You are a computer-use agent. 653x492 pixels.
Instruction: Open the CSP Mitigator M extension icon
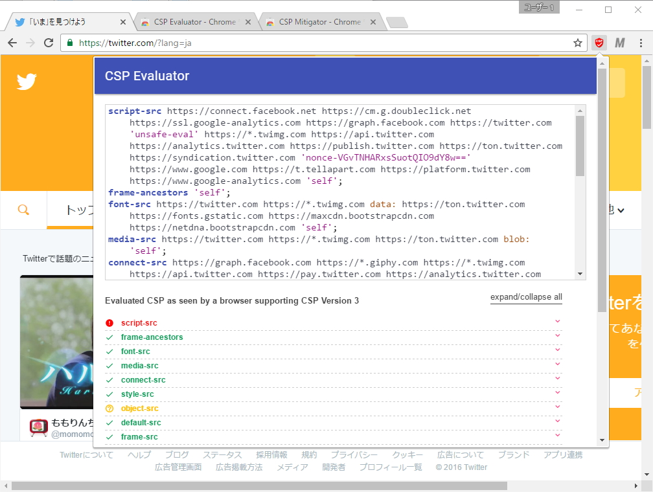pos(620,43)
